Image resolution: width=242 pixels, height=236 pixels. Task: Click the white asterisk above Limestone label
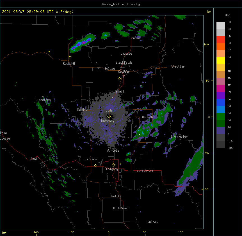click(43, 97)
